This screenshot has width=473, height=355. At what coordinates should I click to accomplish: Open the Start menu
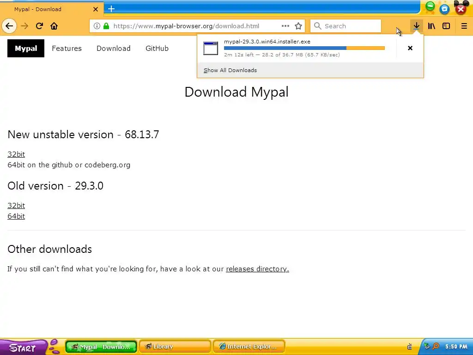tap(24, 347)
